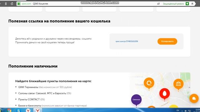Open the qiwi.com/p/37493161039 link
The width and height of the screenshot is (200, 112).
coord(127,41)
